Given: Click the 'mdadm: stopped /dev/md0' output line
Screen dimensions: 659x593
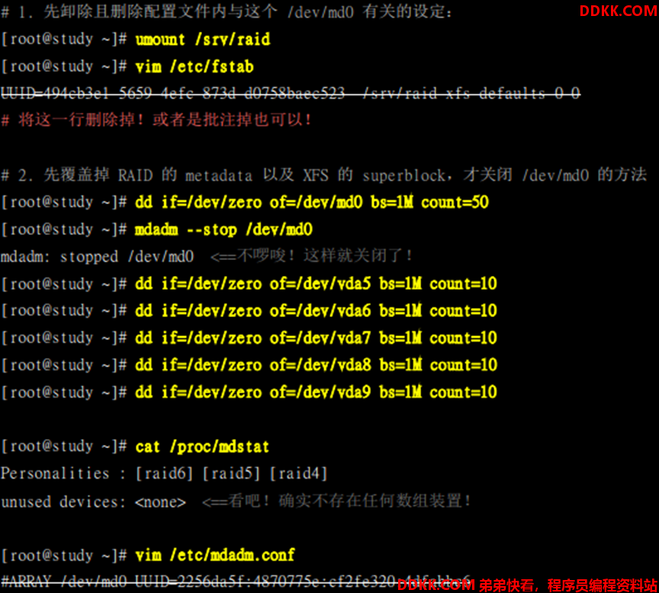Looking at the screenshot, I should 98,257.
